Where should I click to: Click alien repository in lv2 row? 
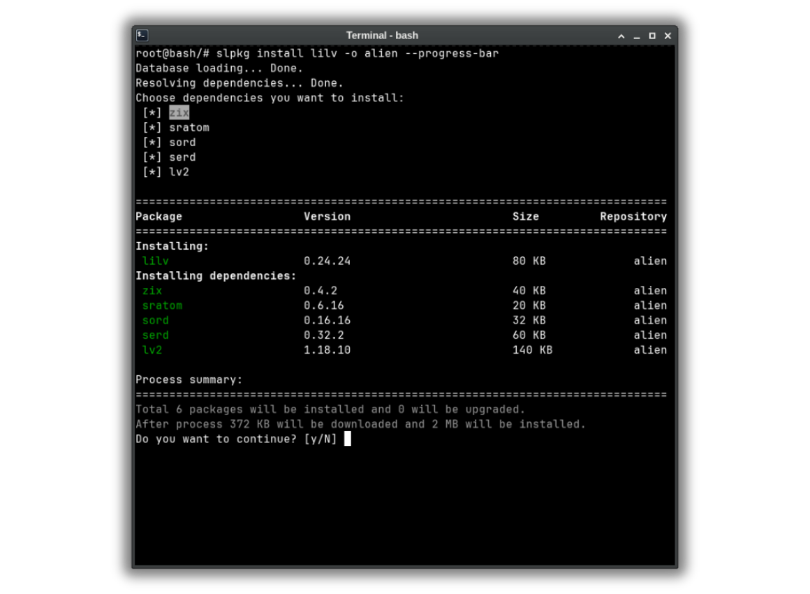(x=650, y=350)
